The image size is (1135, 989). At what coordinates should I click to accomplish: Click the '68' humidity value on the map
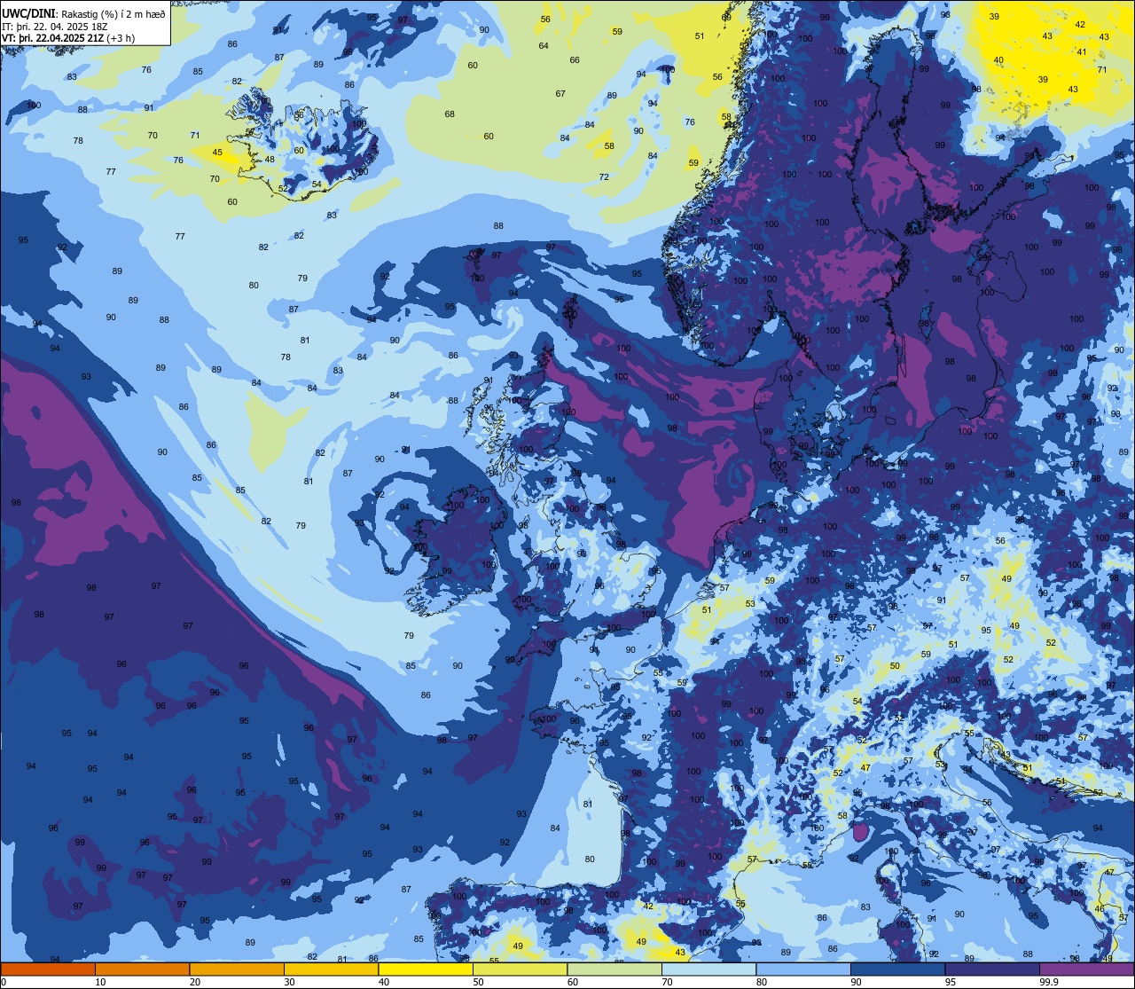(x=450, y=114)
